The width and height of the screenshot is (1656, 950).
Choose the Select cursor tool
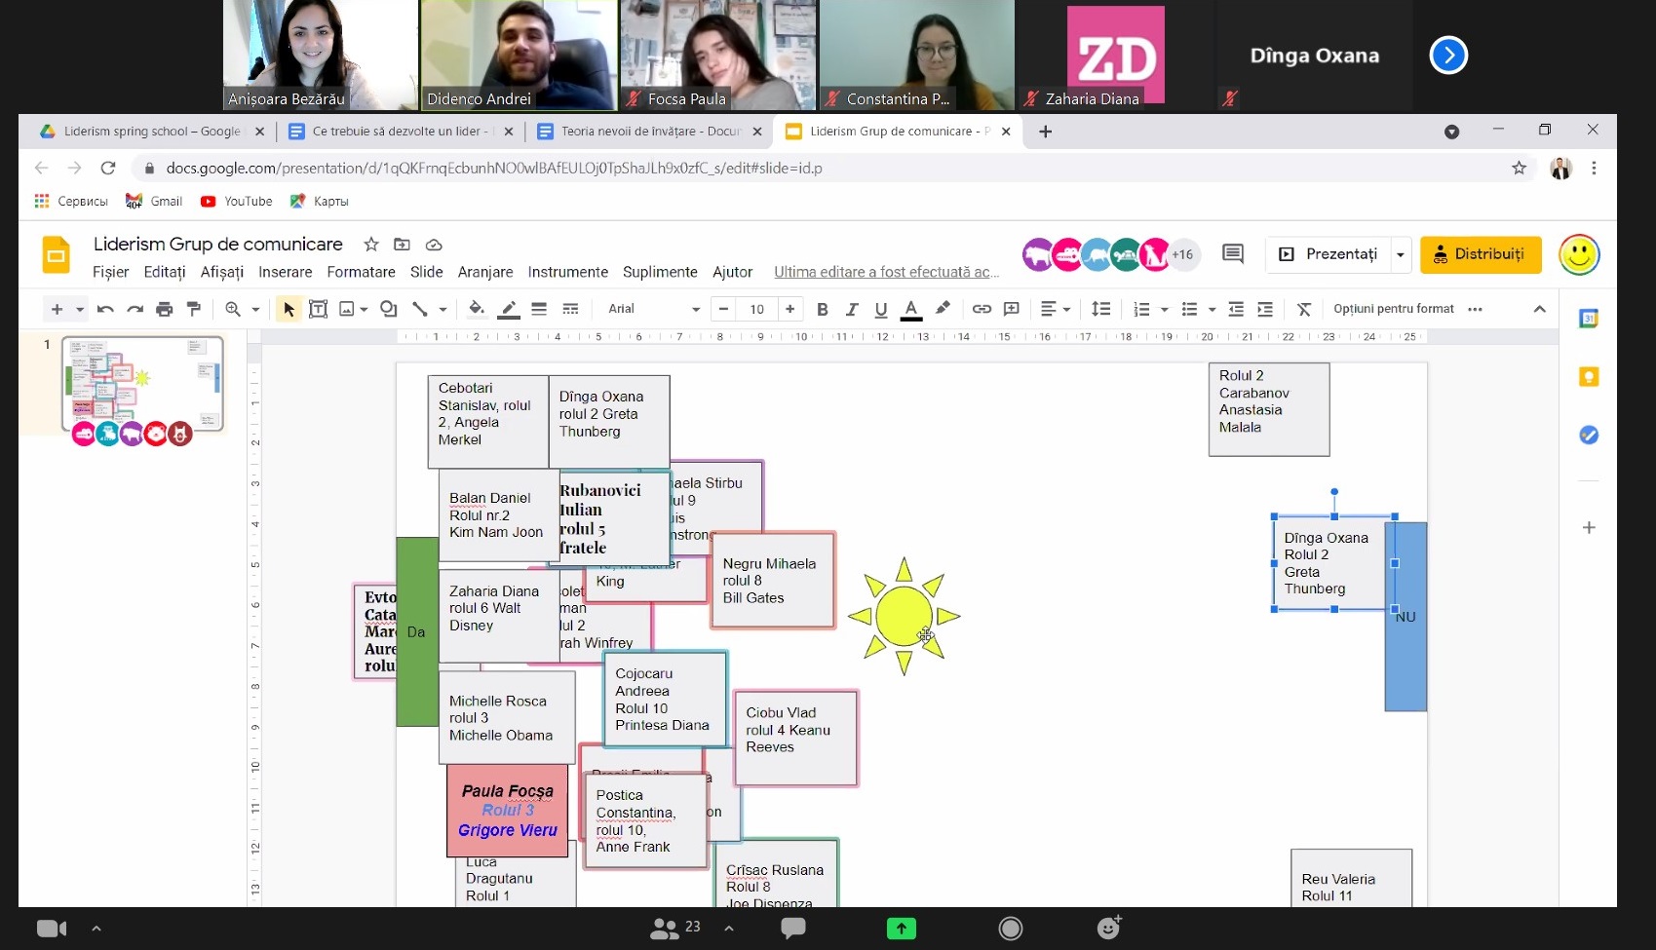point(289,309)
